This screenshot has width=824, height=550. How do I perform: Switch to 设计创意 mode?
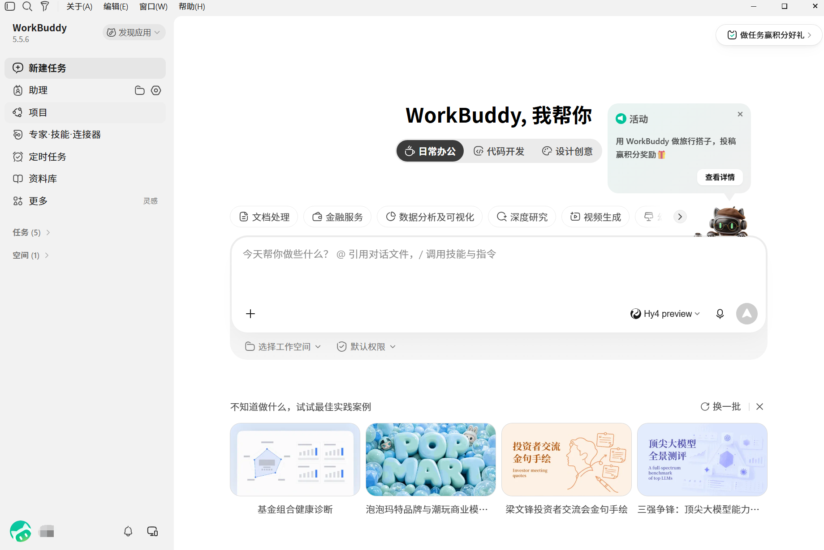pos(567,151)
